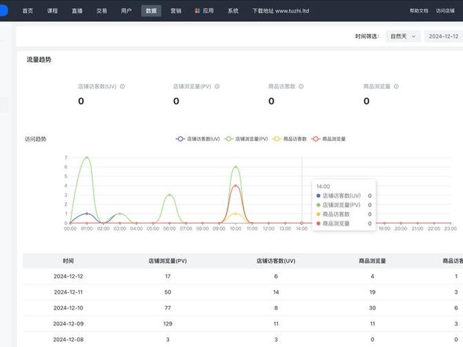Open the 系统 menu
The height and width of the screenshot is (347, 463).
[233, 11]
